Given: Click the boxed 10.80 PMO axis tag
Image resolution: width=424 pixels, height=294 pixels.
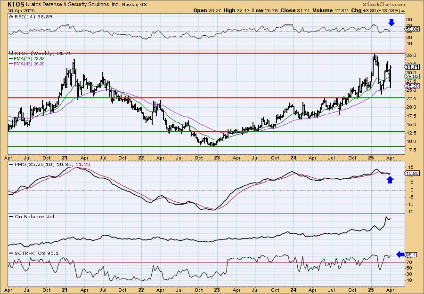Looking at the screenshot, I should (413, 174).
